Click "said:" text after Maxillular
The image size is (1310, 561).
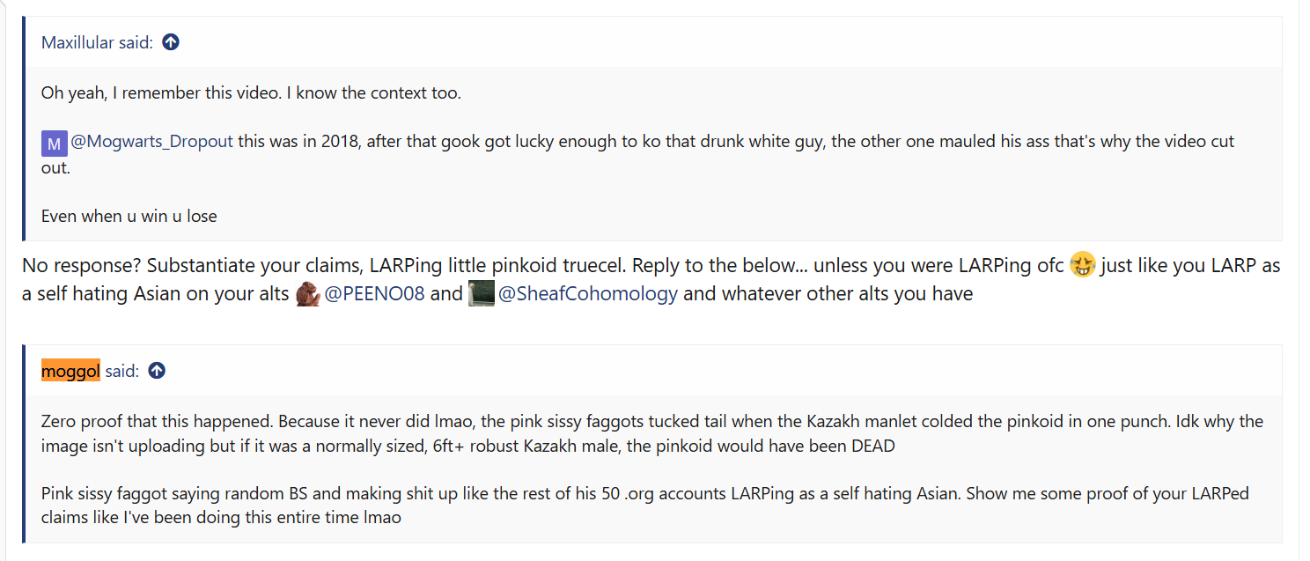click(138, 42)
